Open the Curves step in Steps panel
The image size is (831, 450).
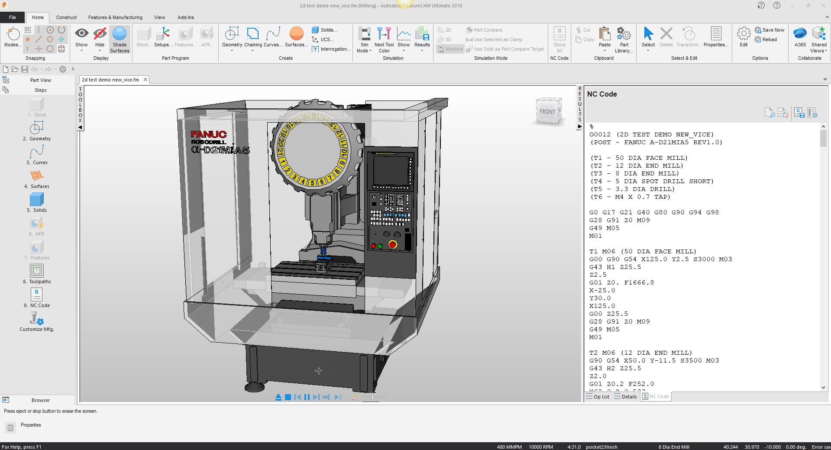37,155
